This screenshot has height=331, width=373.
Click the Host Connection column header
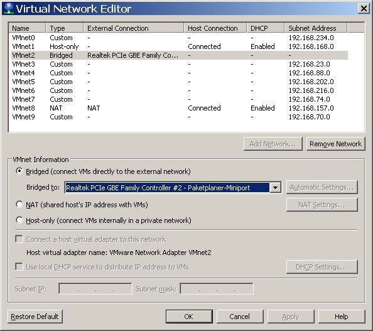click(x=215, y=28)
